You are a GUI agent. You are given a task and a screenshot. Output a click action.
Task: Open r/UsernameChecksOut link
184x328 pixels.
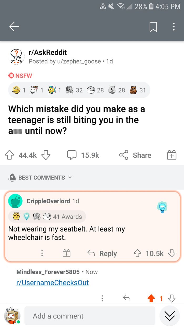53,283
